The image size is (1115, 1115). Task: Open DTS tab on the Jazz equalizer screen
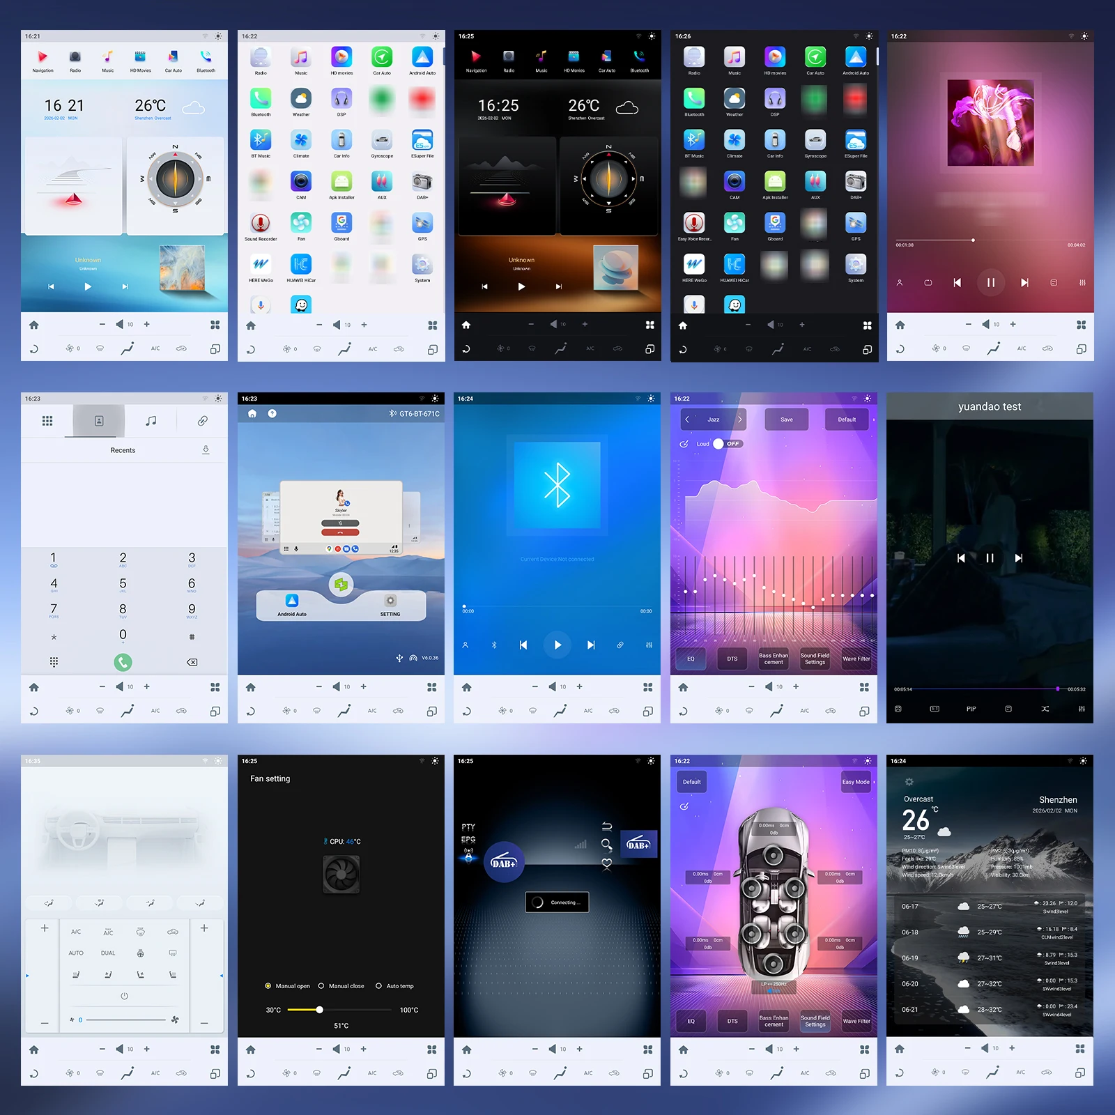coord(732,659)
